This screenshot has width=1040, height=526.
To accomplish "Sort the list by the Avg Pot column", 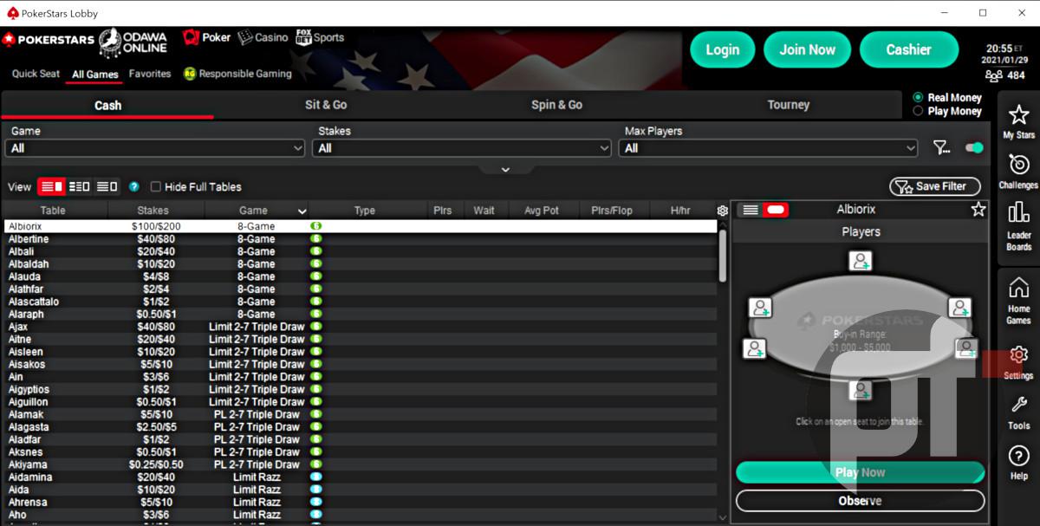I will tap(542, 211).
